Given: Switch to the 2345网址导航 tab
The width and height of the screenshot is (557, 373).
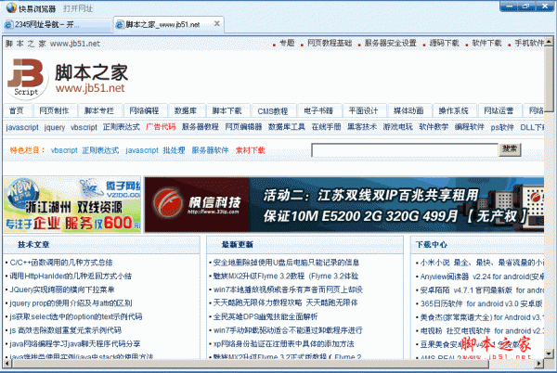Looking at the screenshot, I should pyautogui.click(x=56, y=24).
